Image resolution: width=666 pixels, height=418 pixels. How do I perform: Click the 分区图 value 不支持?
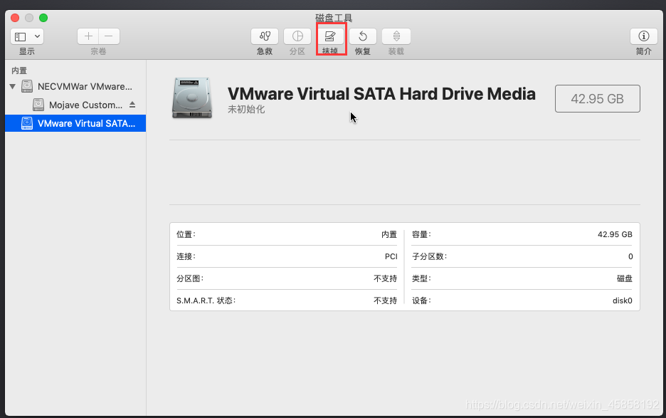tap(385, 278)
